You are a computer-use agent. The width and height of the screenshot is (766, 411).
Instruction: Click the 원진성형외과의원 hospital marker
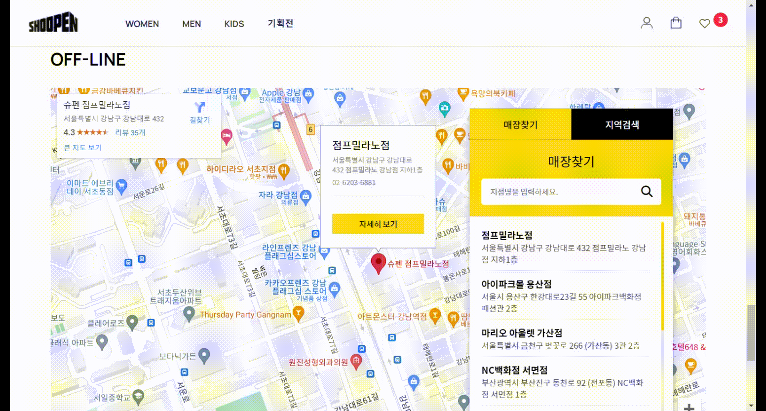pos(356,362)
